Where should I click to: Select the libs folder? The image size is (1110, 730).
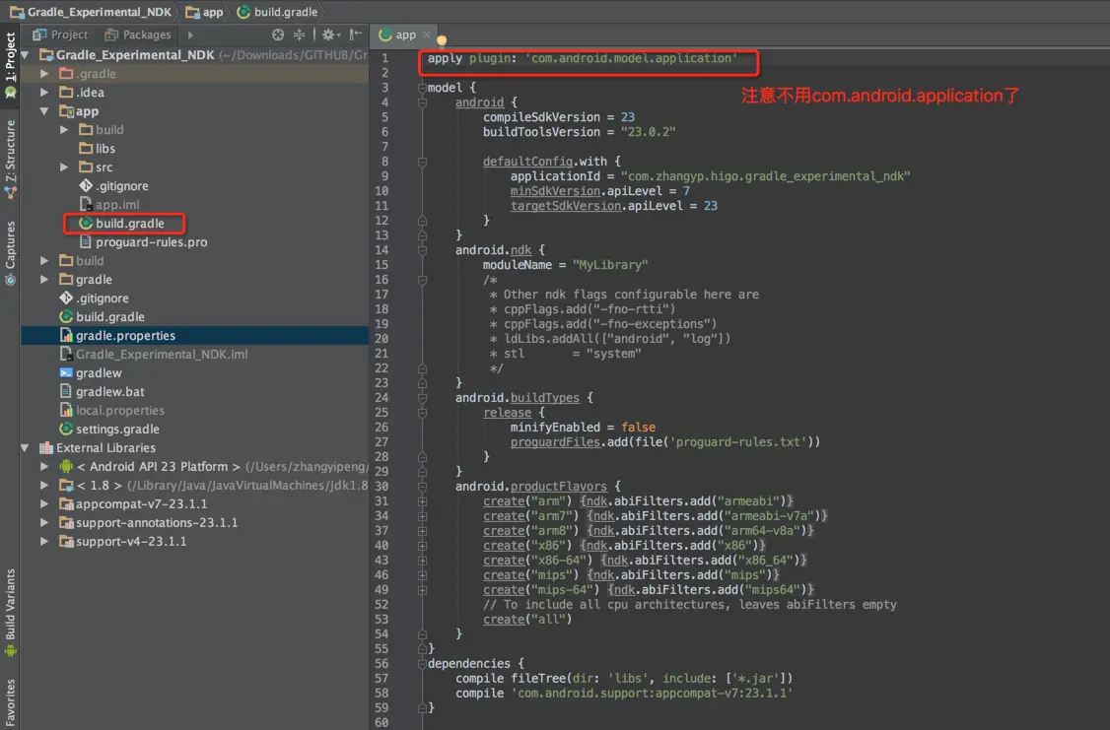point(97,149)
